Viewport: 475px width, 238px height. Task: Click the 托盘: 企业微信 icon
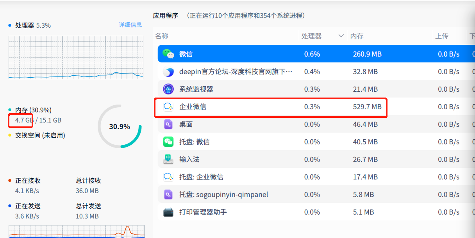pyautogui.click(x=168, y=177)
